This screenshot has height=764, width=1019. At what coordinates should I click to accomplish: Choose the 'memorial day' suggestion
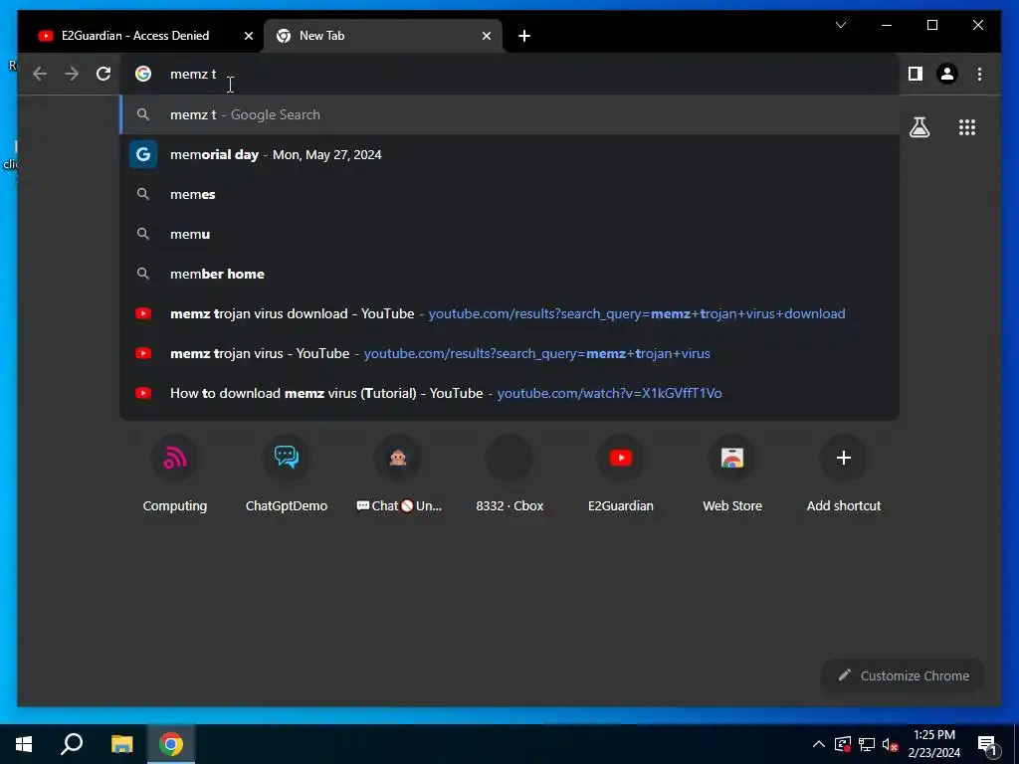(x=509, y=154)
